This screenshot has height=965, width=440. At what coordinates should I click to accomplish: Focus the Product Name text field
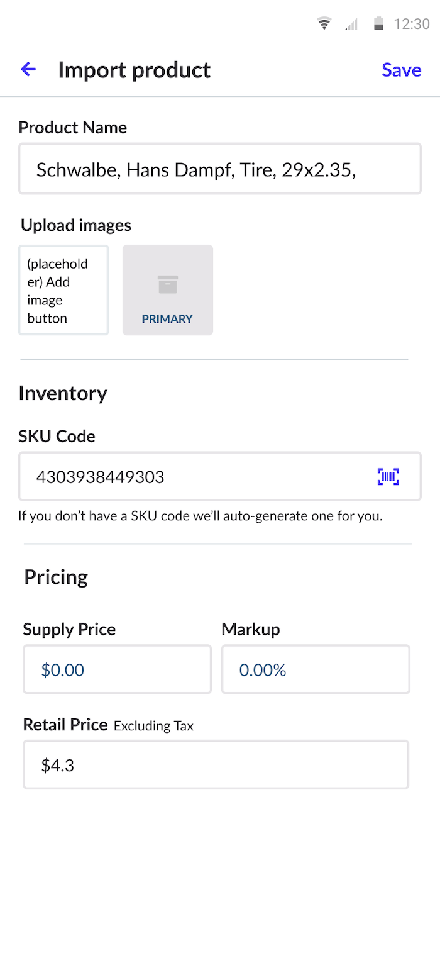point(219,169)
